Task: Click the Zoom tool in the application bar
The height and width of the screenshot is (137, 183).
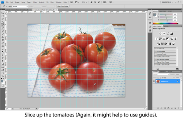Action: click(95, 2)
